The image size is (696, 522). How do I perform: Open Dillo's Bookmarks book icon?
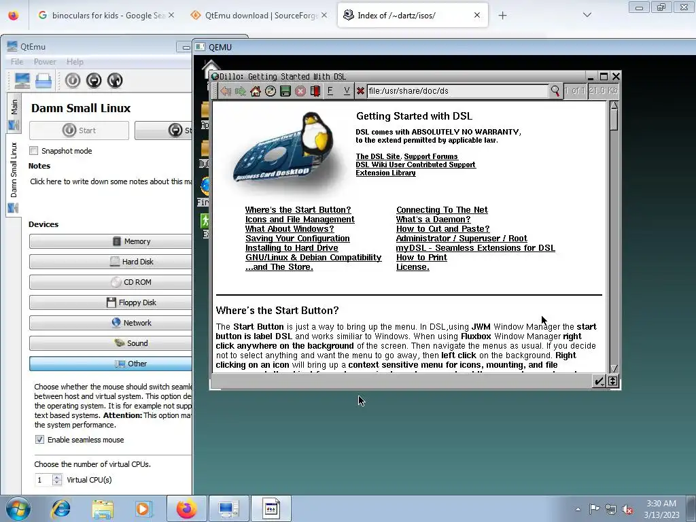(x=315, y=91)
